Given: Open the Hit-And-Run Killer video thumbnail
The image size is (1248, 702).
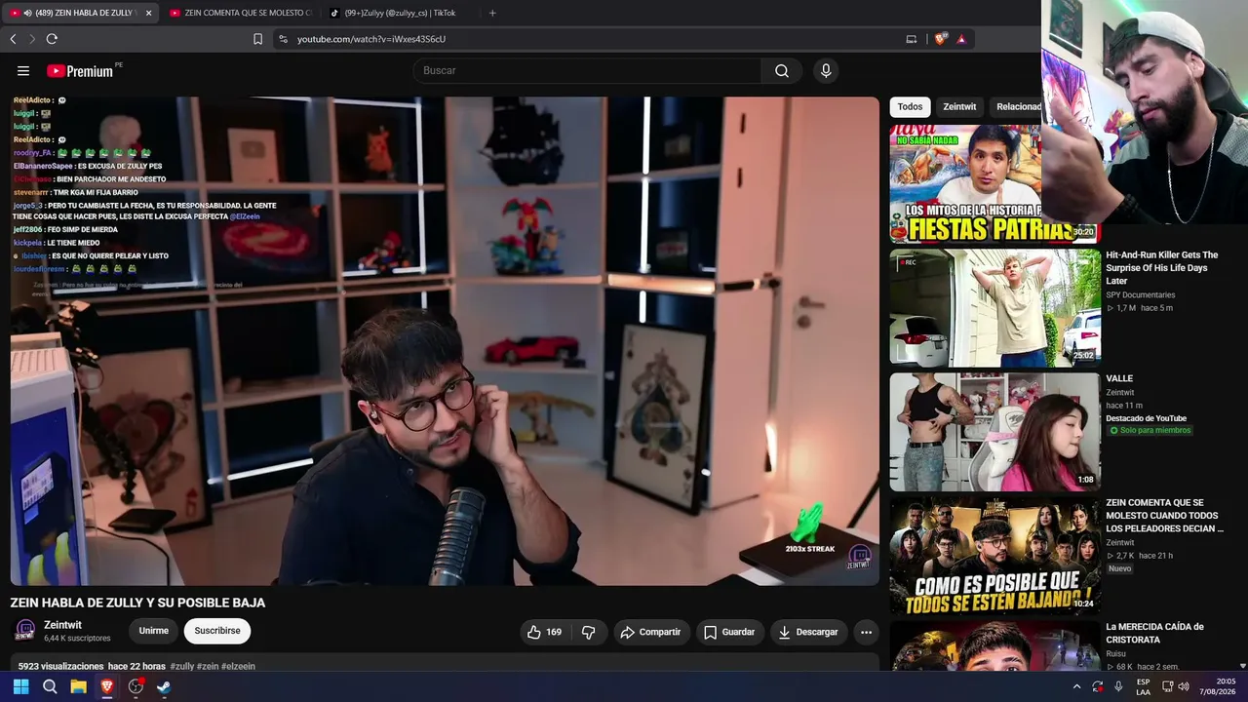Looking at the screenshot, I should pos(994,308).
